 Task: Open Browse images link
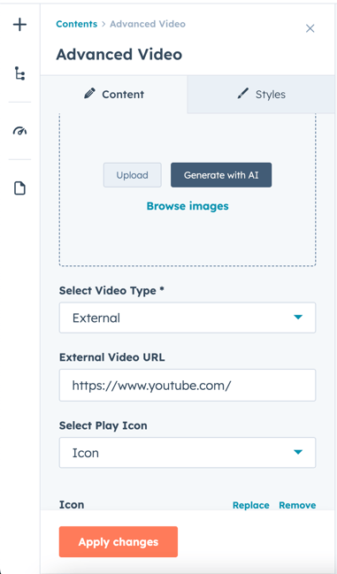point(188,206)
